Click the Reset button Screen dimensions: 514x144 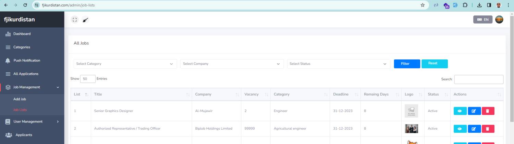[x=435, y=64]
